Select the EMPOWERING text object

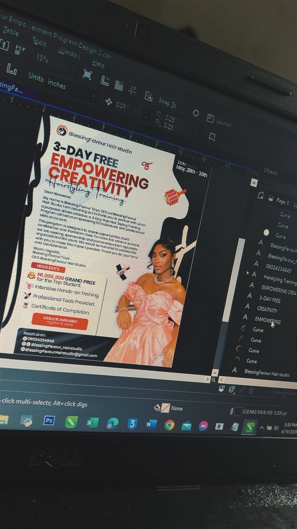(268, 320)
